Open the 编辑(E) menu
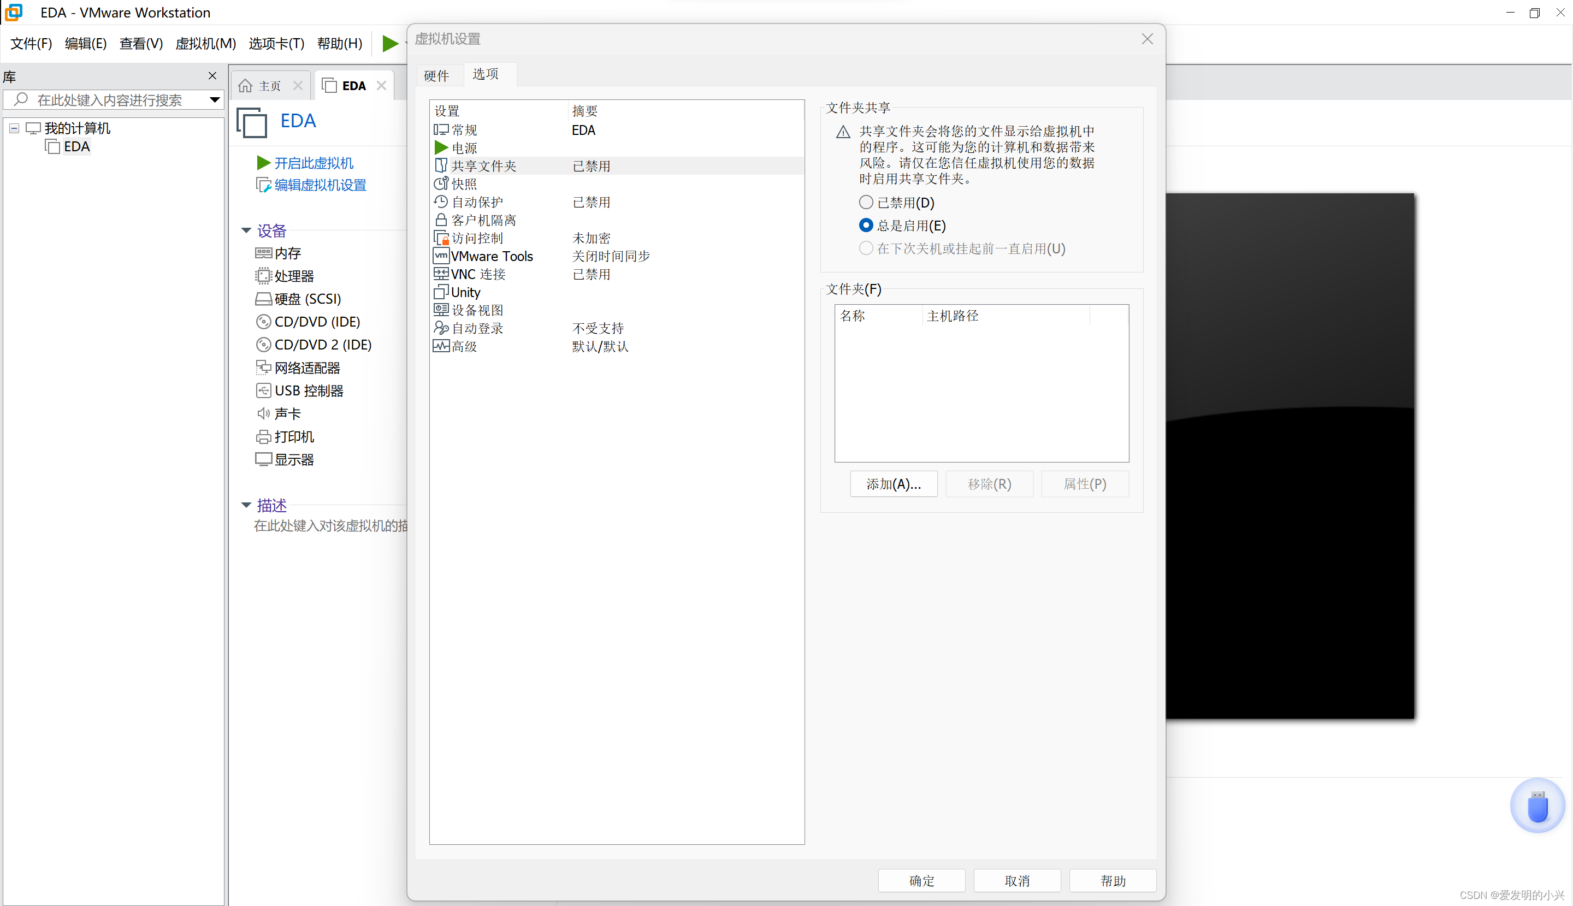This screenshot has height=906, width=1573. (86, 44)
